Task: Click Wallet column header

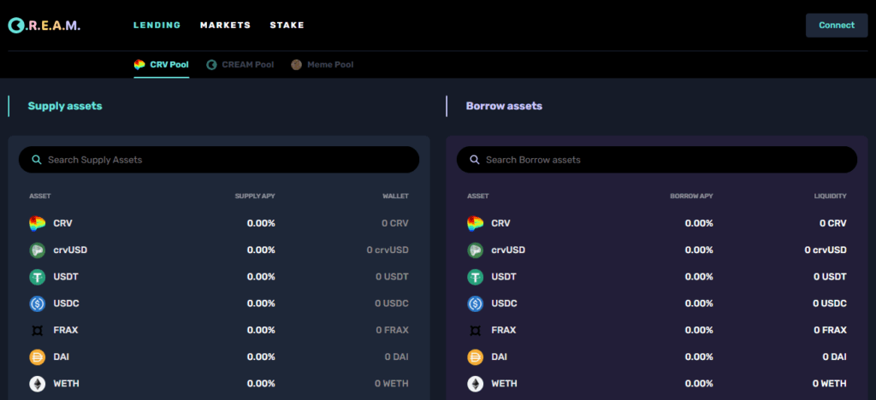Action: pyautogui.click(x=395, y=197)
